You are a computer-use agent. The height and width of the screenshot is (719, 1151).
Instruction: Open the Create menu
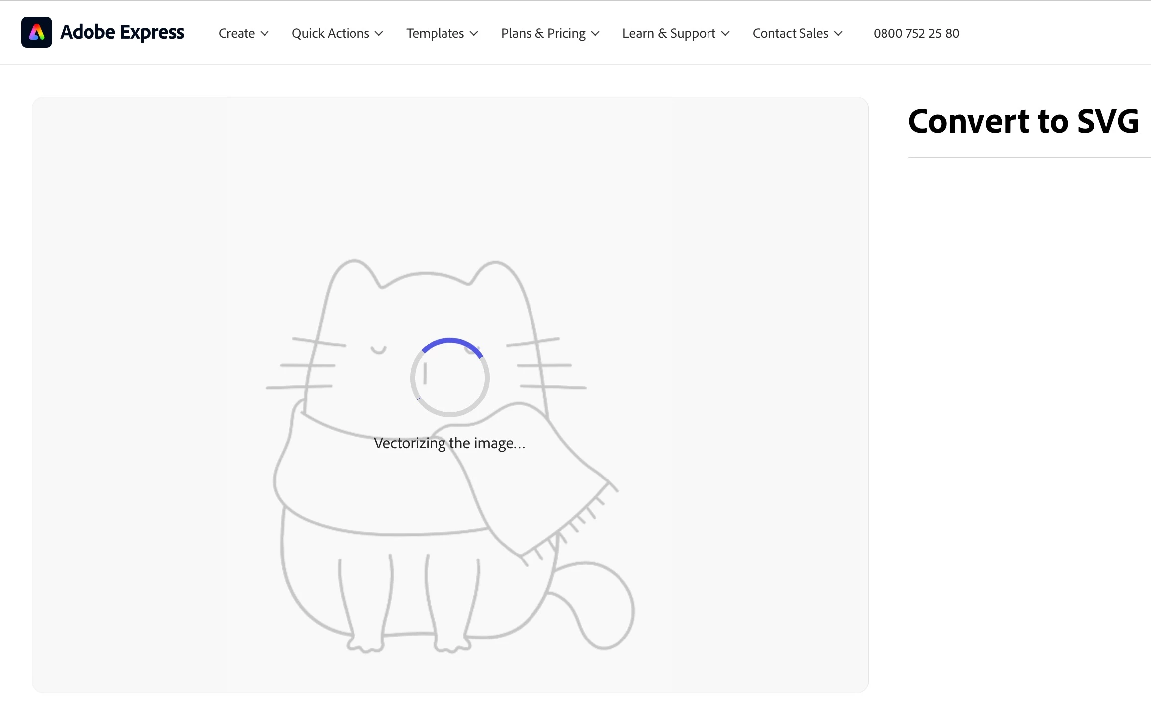pyautogui.click(x=237, y=33)
